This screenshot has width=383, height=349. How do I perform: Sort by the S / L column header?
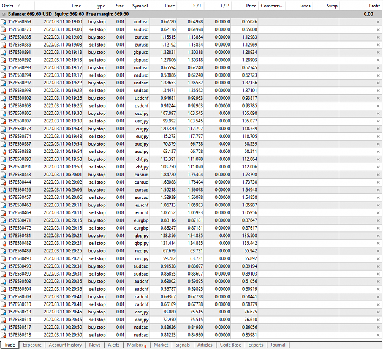point(191,6)
